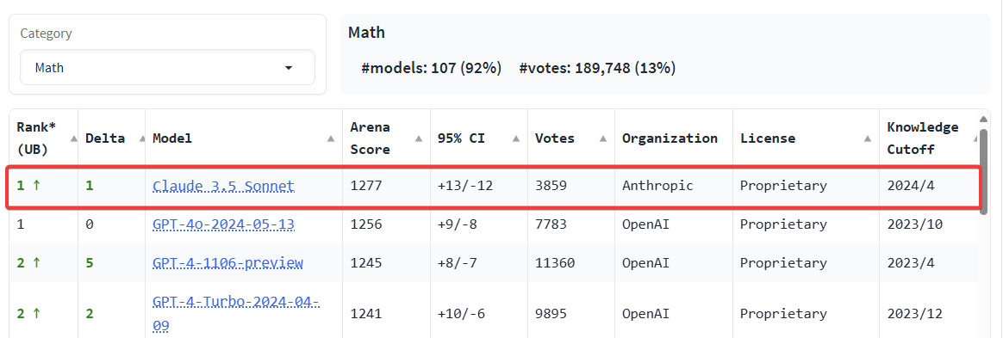Viewport: 1003px width, 338px height.
Task: Sort by License column arrow
Action: 868,138
